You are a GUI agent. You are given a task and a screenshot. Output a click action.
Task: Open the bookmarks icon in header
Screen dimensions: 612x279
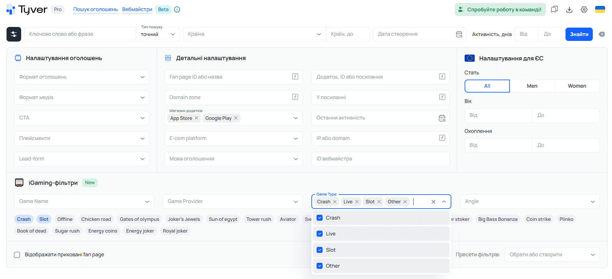point(554,9)
